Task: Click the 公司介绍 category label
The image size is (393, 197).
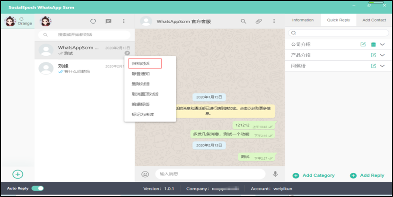Action: pyautogui.click(x=300, y=44)
